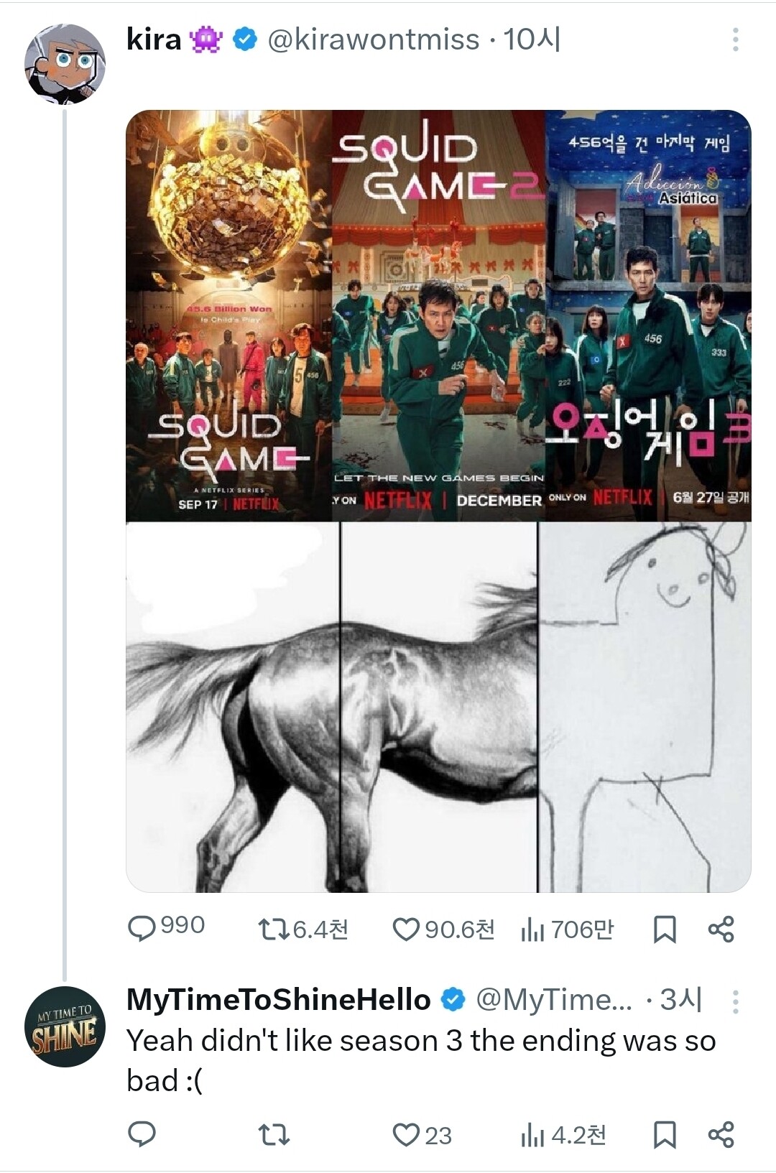
Task: View analytics for MyTimeToShineHello's reply
Action: point(532,1135)
